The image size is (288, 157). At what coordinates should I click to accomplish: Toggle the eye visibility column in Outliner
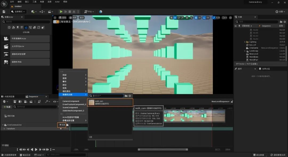[235, 26]
